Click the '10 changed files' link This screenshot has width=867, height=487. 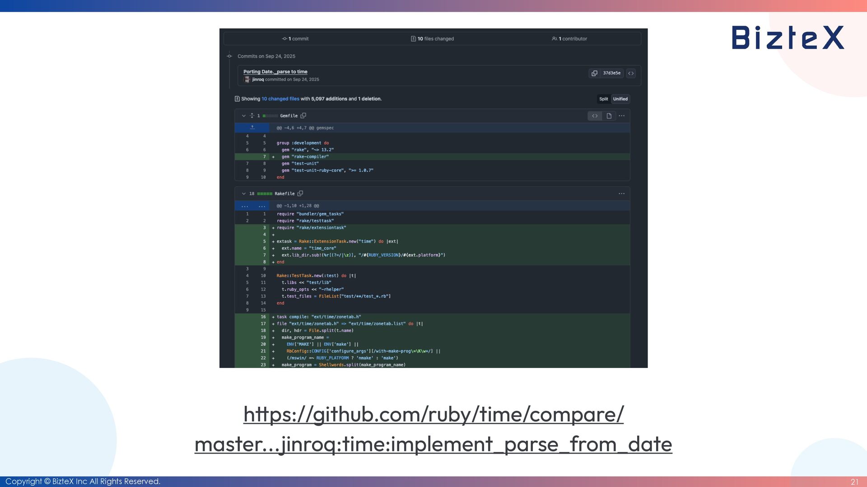(x=280, y=99)
